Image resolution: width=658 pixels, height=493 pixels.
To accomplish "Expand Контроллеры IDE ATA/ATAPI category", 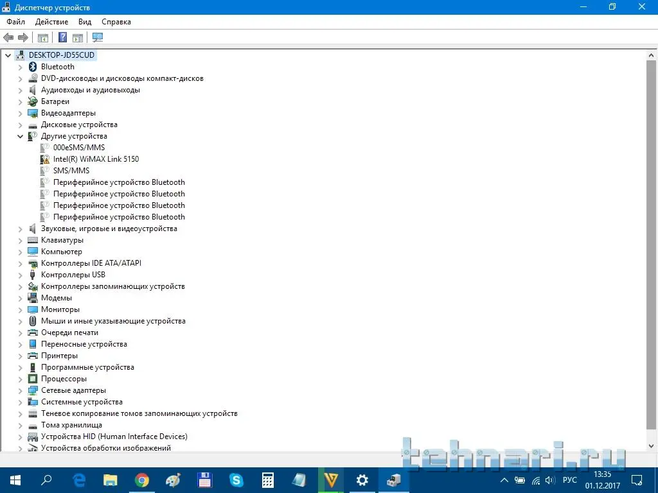I will 20,264.
